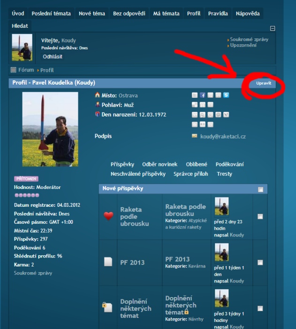Tick the checkbox for Raketa podle ubrousku

260,217
